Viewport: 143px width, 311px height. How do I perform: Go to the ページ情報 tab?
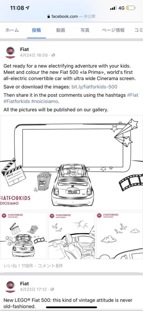pos(113,30)
